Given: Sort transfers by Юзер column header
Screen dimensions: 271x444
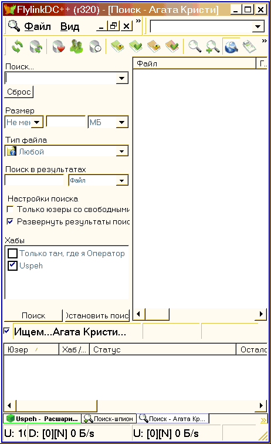Looking at the screenshot, I should coord(31,349).
